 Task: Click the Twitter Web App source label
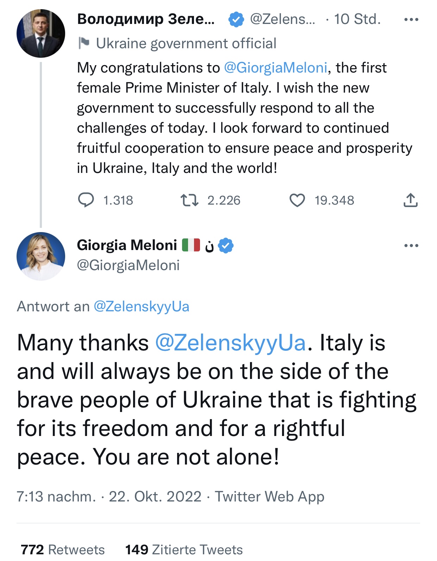(269, 497)
